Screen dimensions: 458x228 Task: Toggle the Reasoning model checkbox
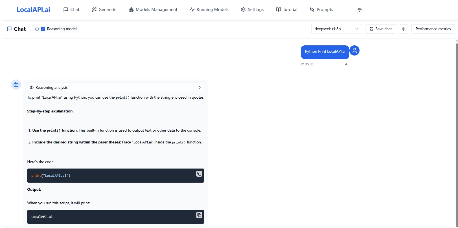click(43, 29)
